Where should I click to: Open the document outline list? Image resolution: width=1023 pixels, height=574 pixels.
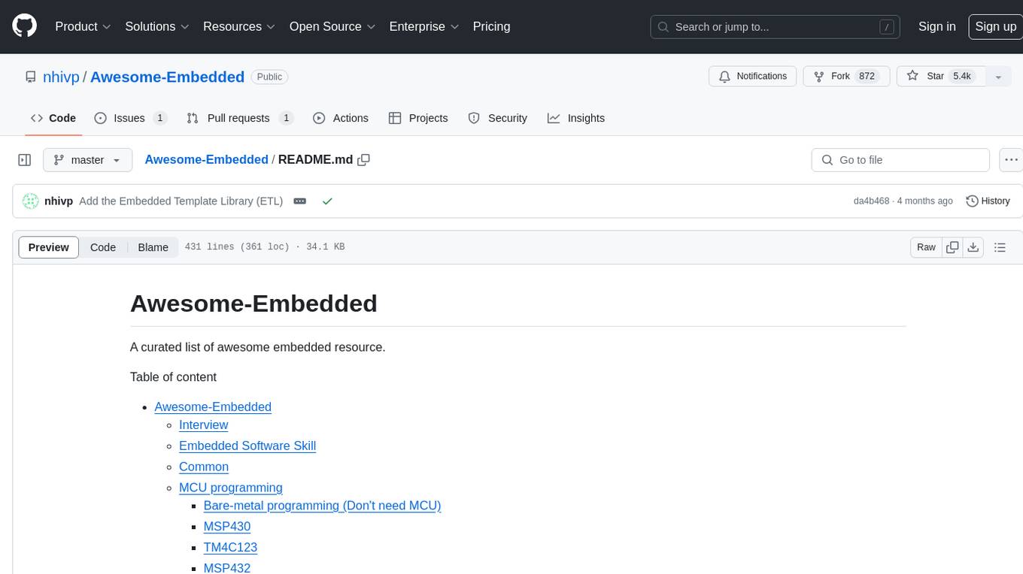point(1000,247)
